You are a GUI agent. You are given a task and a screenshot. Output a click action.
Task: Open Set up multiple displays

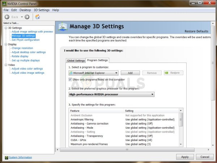26,60
